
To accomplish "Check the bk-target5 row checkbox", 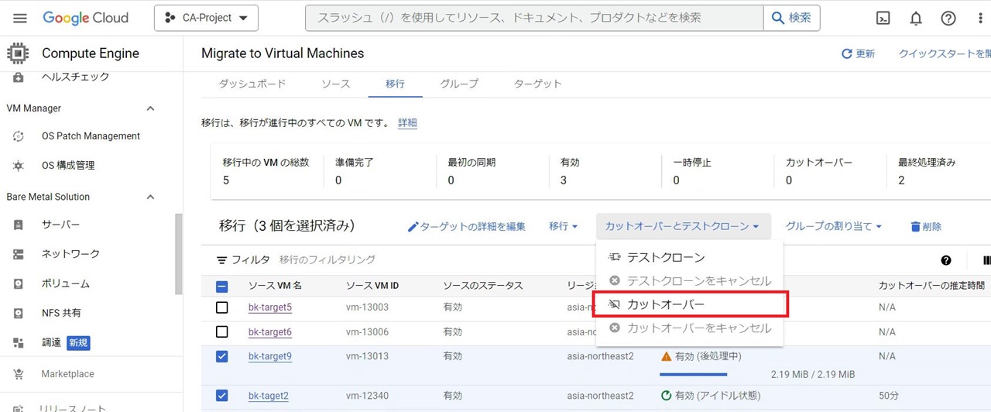I will tap(221, 307).
